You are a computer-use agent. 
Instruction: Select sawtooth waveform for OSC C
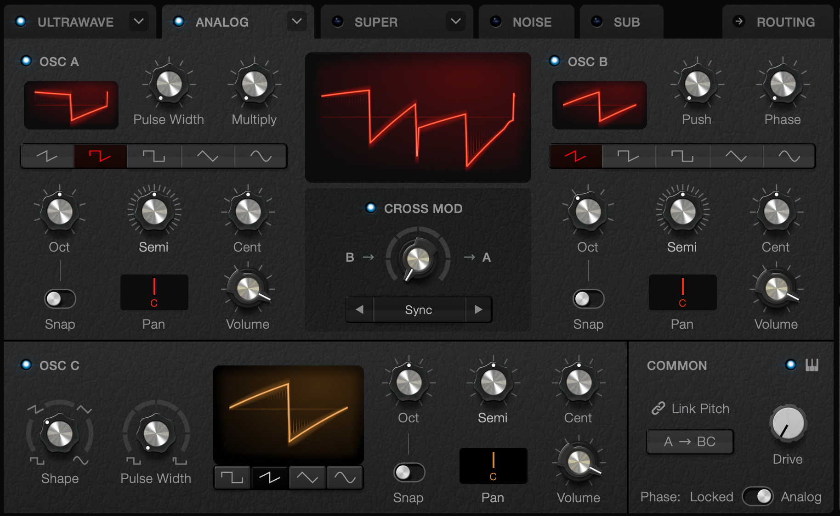click(270, 478)
